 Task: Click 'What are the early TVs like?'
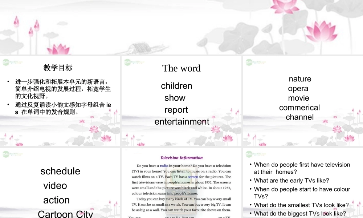coord(291,181)
